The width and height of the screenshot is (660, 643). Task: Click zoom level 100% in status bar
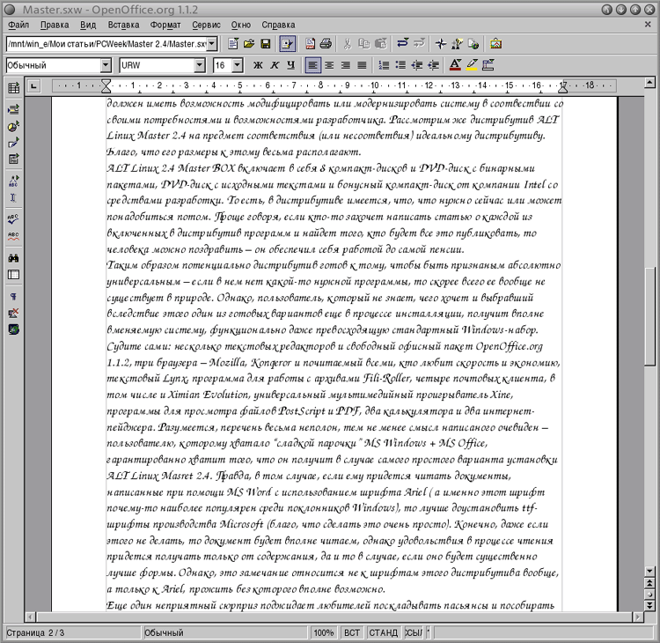coord(323,632)
